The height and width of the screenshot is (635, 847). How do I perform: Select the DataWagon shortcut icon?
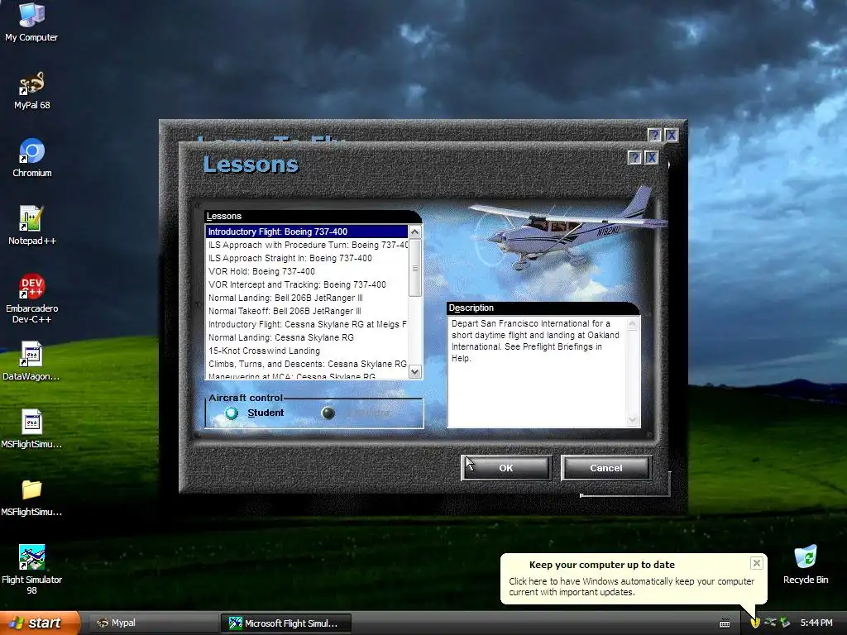pos(31,360)
